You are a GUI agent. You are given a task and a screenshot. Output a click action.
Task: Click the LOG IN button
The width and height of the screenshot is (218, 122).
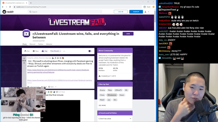pos(121,12)
